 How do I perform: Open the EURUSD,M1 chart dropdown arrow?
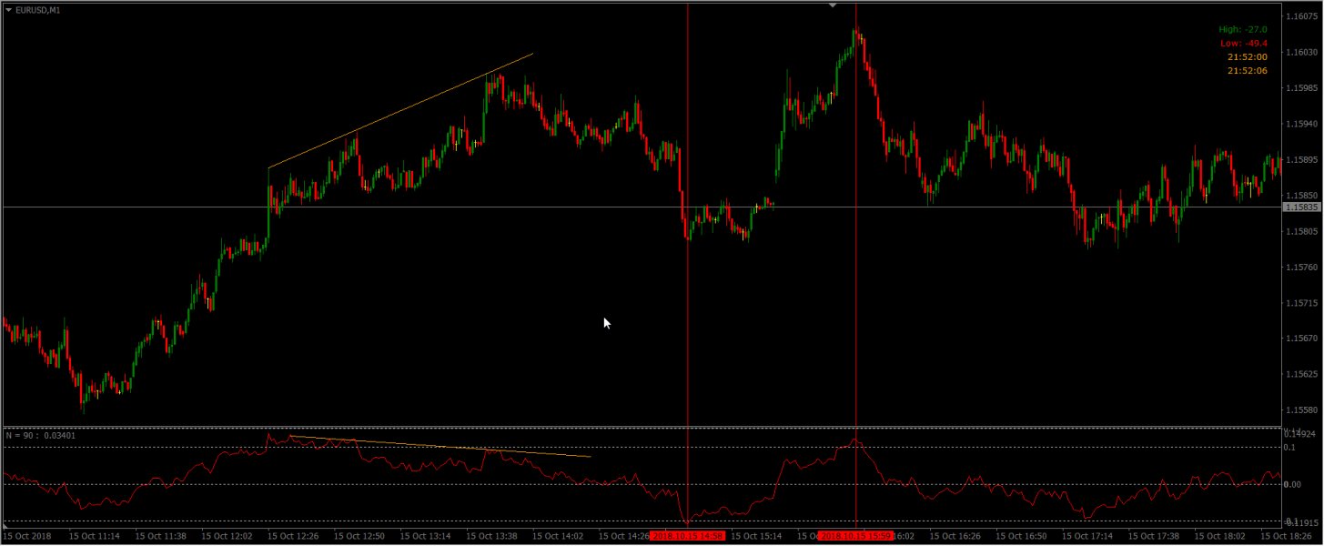click(9, 10)
